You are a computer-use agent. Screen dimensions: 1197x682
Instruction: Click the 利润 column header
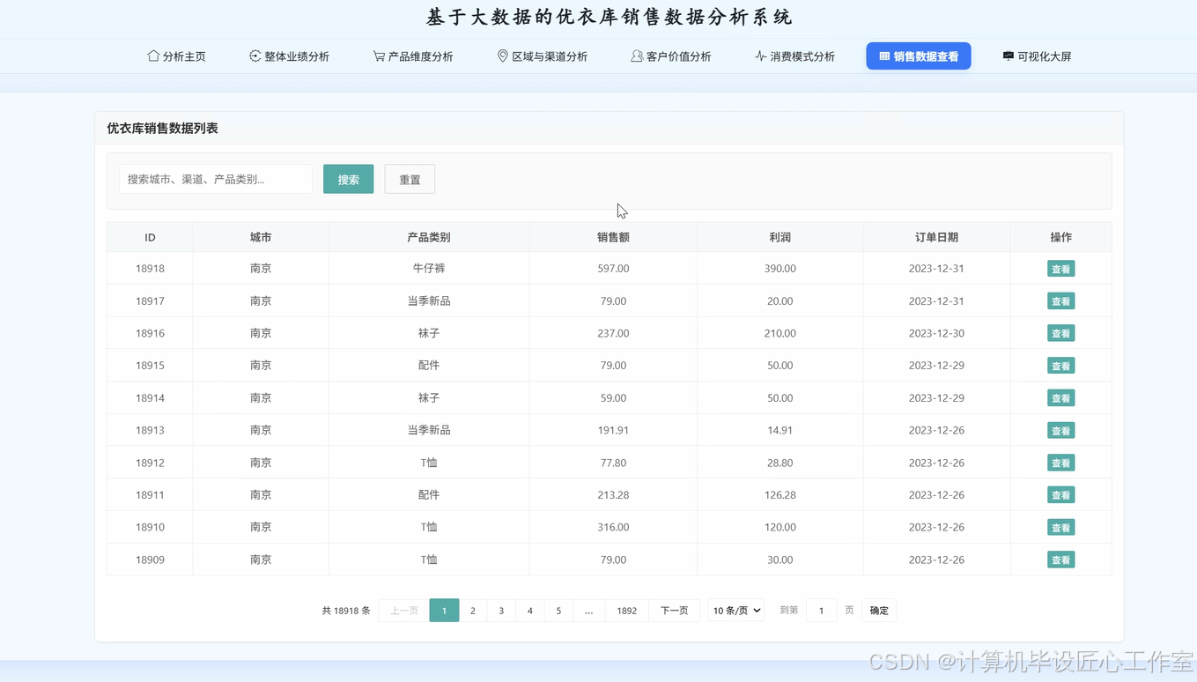(x=780, y=238)
